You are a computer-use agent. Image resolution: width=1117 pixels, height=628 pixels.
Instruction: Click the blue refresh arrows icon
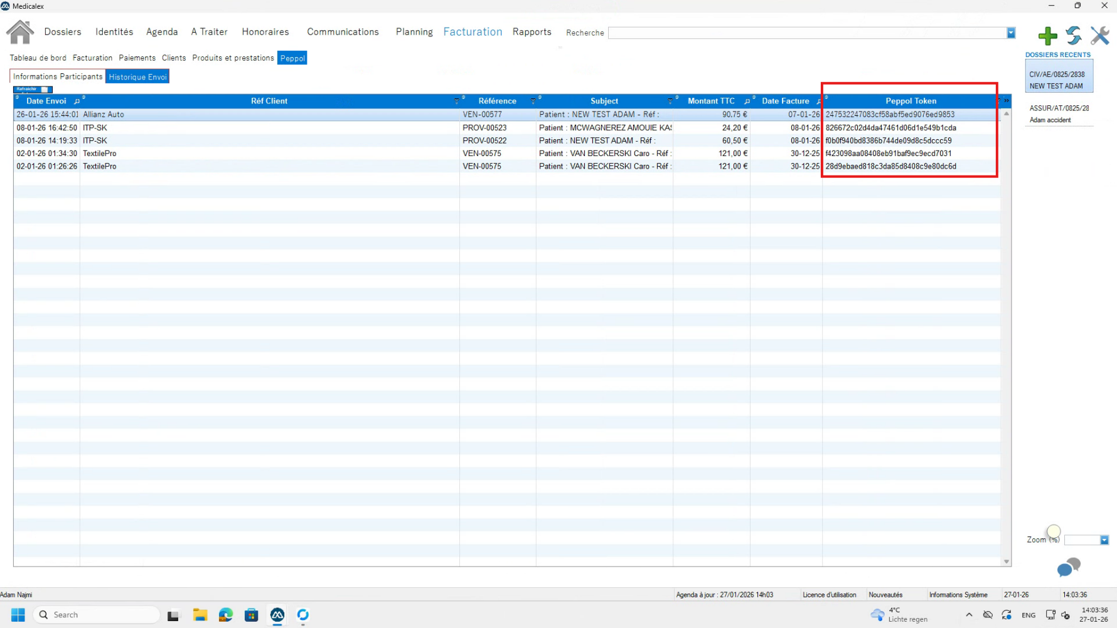coord(1074,36)
